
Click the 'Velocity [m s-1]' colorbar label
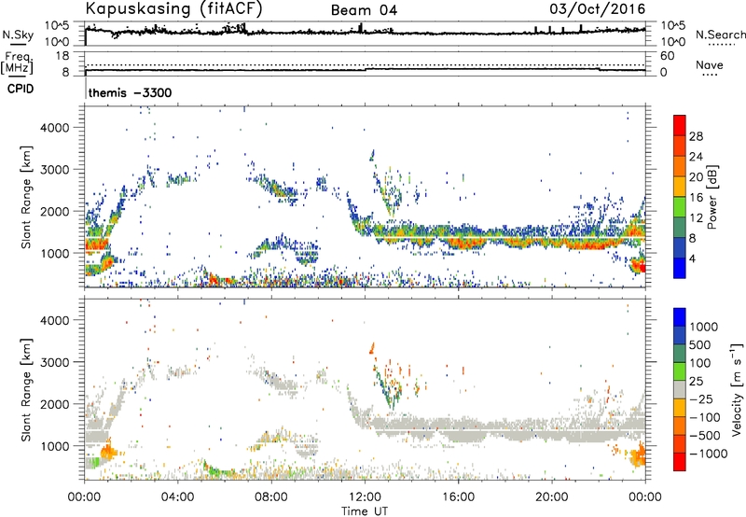tap(737, 389)
